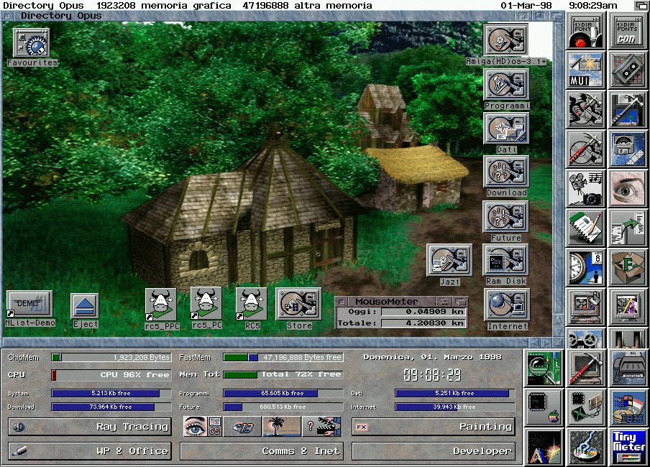The image size is (650, 467).
Task: Open the TinyMeter icon in the sidebar
Action: (x=629, y=447)
